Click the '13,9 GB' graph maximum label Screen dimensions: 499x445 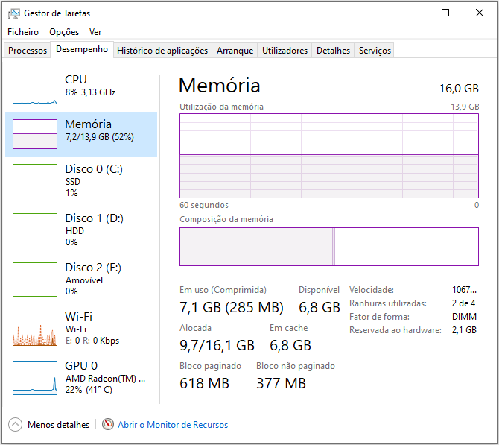click(465, 107)
